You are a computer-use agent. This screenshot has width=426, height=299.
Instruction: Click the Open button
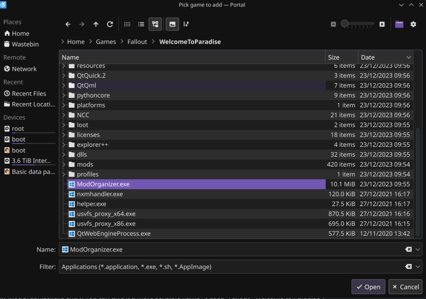click(x=368, y=287)
